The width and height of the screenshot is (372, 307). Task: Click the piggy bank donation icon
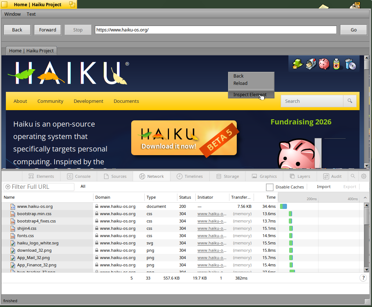point(324,64)
